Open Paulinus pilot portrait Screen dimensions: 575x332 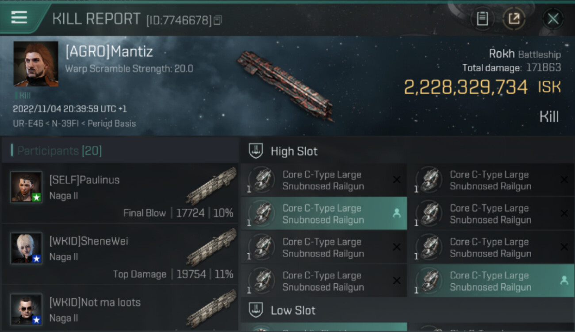27,187
